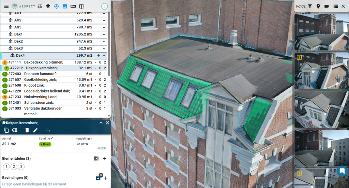Expand the Dak1 roof section
The width and height of the screenshot is (349, 188).
(x=104, y=34)
